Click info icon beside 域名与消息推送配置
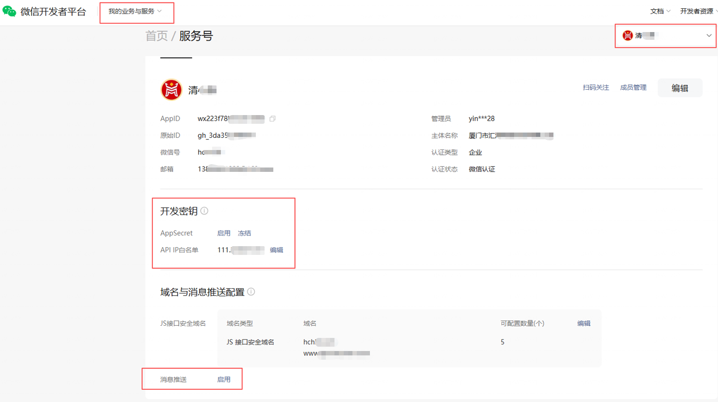This screenshot has width=718, height=402. (x=251, y=292)
